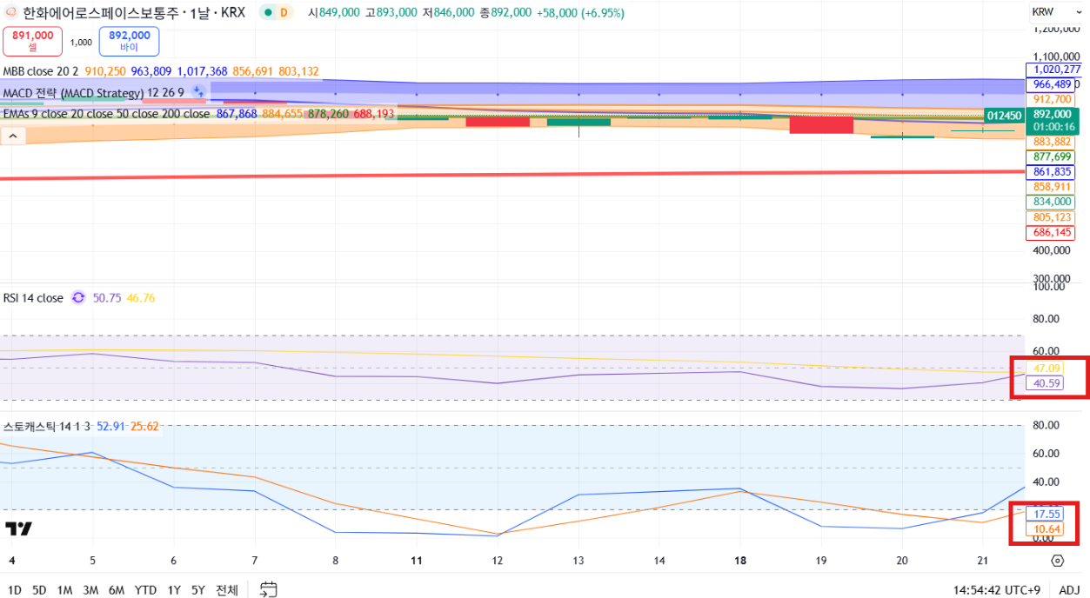Click the 47.09 RSI axis label
Viewport: 1090px width, 598px height.
click(x=1047, y=369)
